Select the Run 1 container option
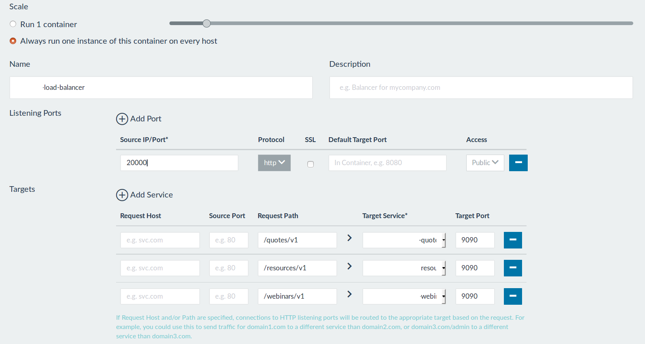Image resolution: width=645 pixels, height=344 pixels. (13, 24)
